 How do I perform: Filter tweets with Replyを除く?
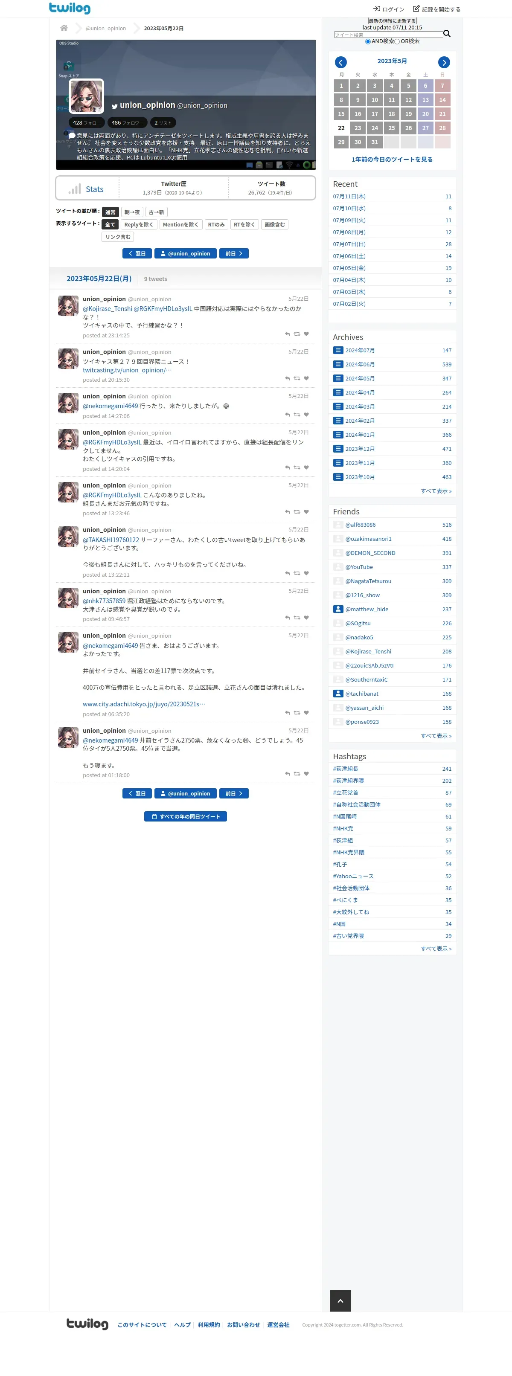pyautogui.click(x=138, y=224)
